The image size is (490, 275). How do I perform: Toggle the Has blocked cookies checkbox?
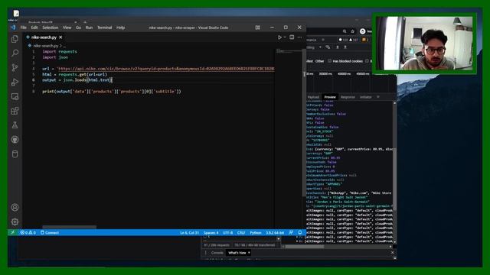[x=330, y=61]
